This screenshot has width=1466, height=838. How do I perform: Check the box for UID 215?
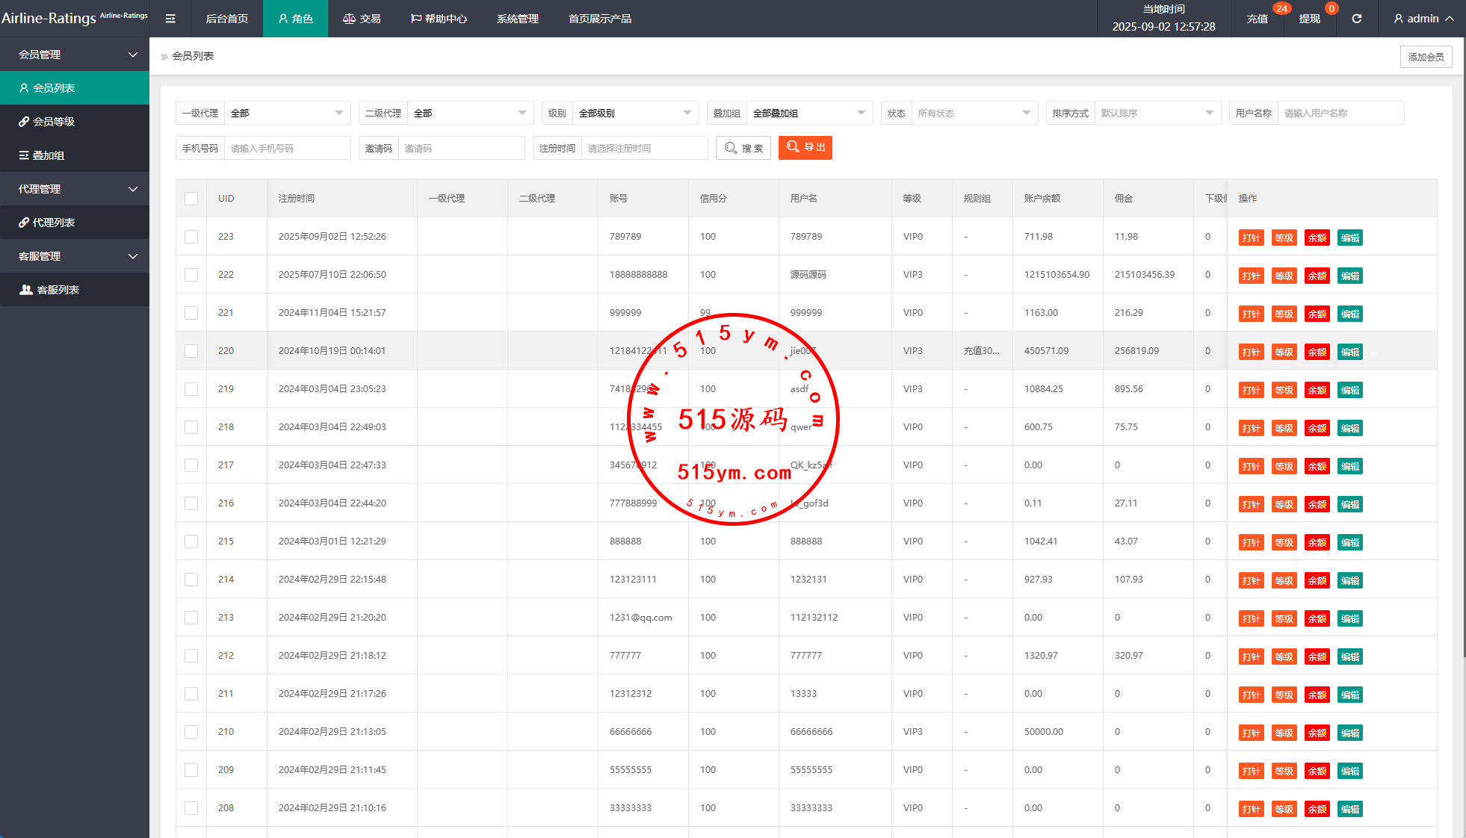[x=191, y=541]
